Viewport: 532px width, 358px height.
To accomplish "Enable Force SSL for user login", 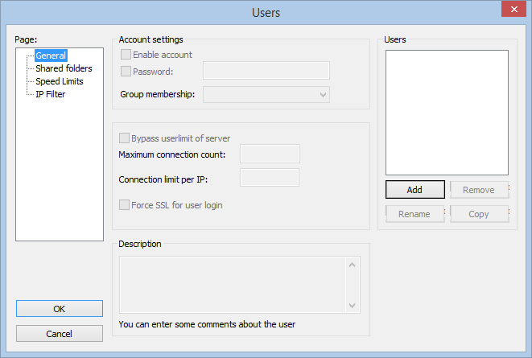I will pos(124,205).
